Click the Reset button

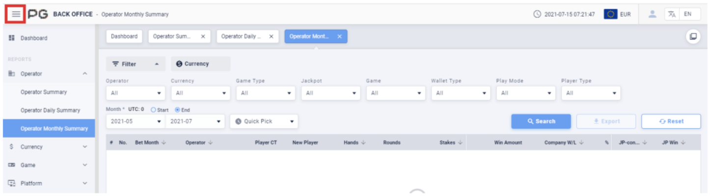[x=671, y=122]
